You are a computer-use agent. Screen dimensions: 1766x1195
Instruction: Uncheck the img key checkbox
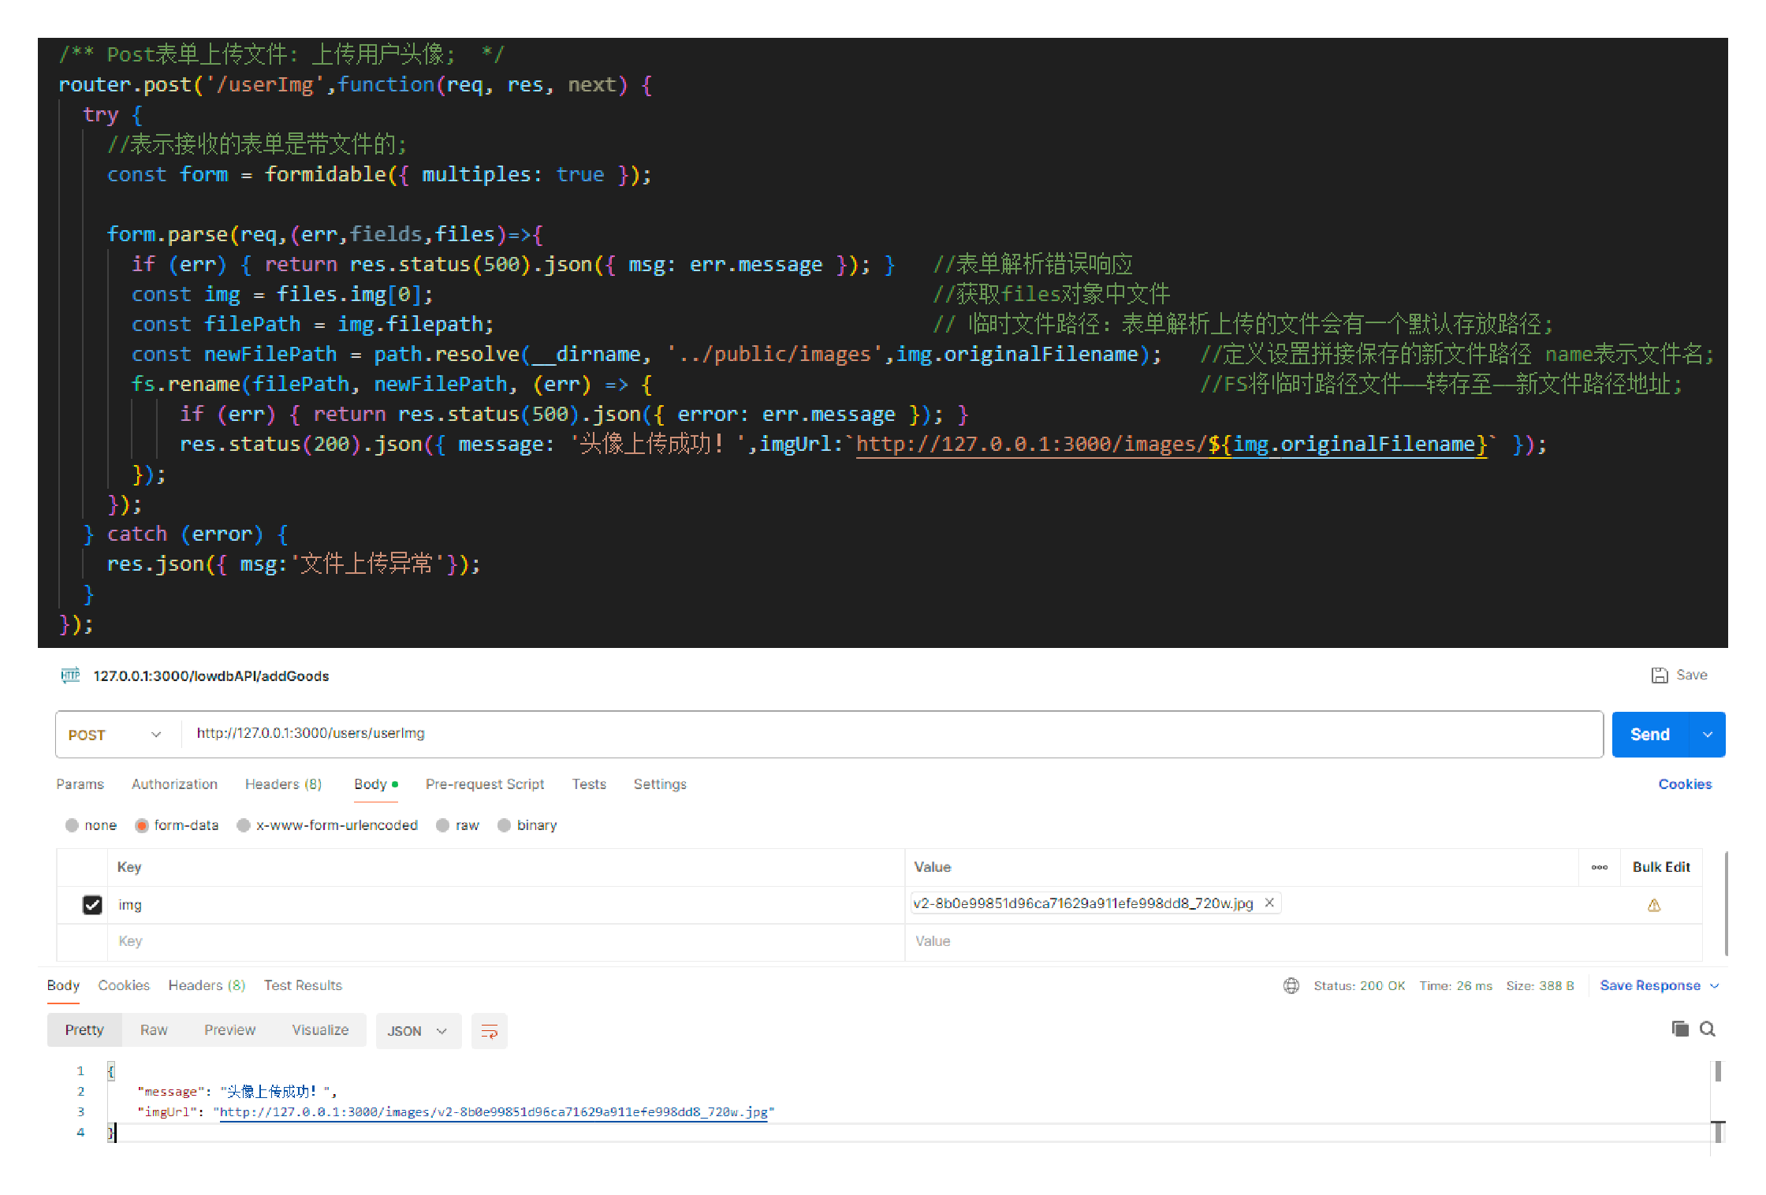point(92,905)
